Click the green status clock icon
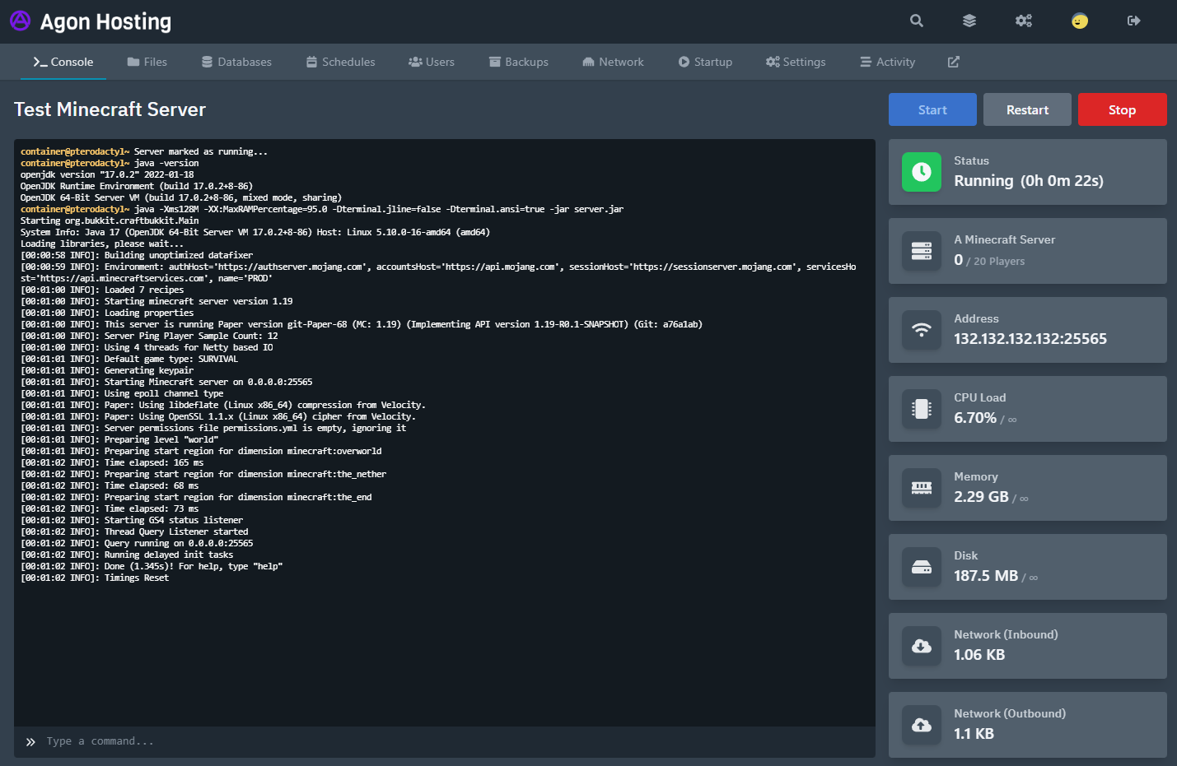 coord(922,172)
